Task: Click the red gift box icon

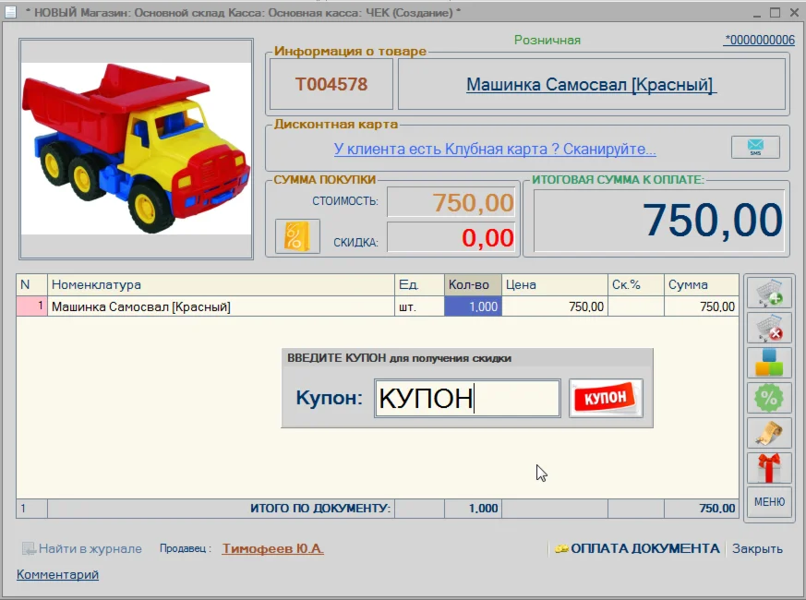Action: [768, 467]
